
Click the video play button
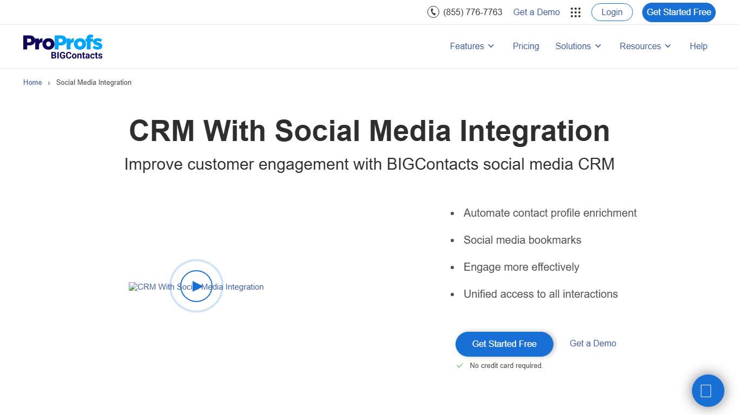pos(196,286)
